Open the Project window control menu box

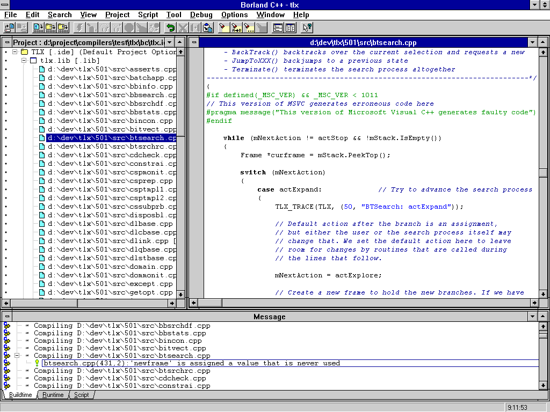coord(7,42)
